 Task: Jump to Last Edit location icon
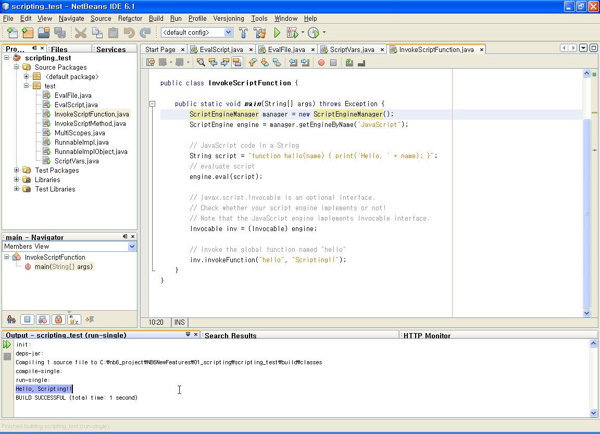point(151,62)
